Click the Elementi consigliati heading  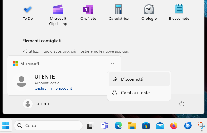[x=42, y=41]
